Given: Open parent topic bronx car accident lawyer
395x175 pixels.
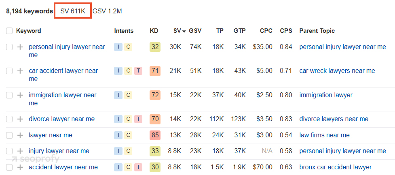Looking at the screenshot, I should click(335, 167).
